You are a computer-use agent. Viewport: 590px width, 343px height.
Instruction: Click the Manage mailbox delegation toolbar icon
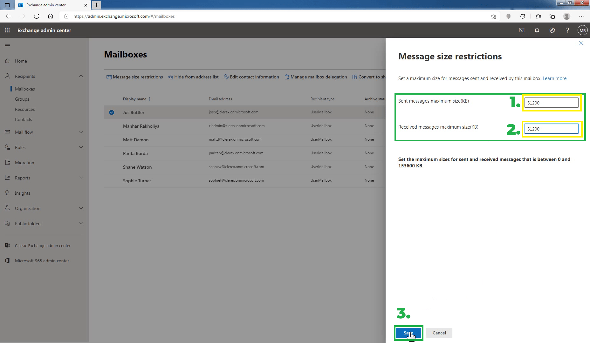(286, 77)
